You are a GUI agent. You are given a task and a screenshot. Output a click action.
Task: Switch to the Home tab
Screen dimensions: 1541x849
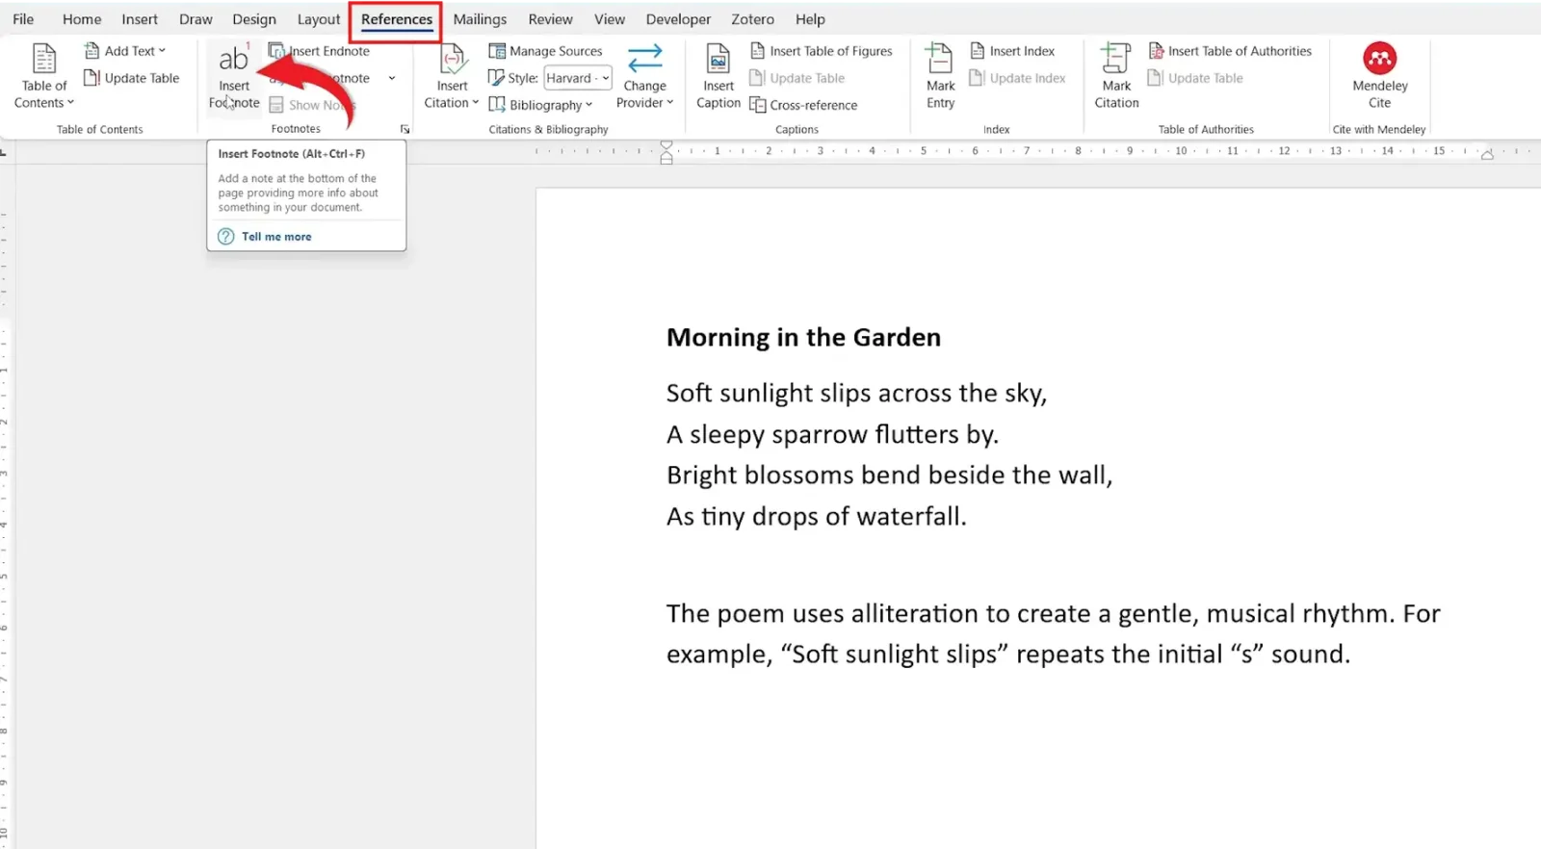click(82, 19)
